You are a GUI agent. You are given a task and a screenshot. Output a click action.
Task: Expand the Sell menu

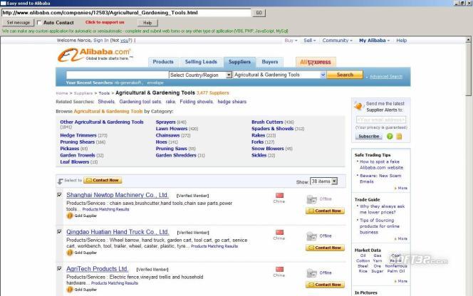309,41
